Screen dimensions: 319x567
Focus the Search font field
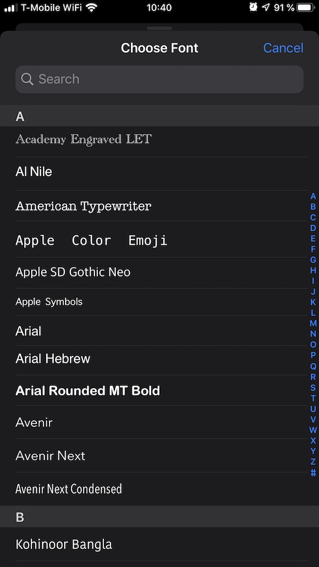coord(159,79)
